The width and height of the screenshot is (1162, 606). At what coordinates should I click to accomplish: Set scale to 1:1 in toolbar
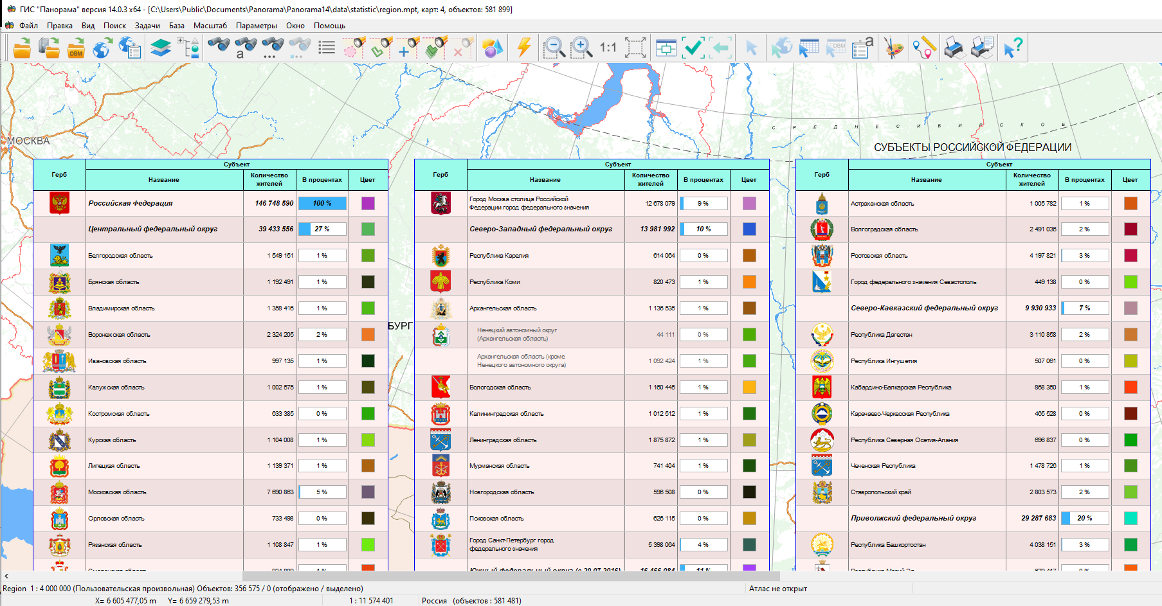pyautogui.click(x=608, y=48)
